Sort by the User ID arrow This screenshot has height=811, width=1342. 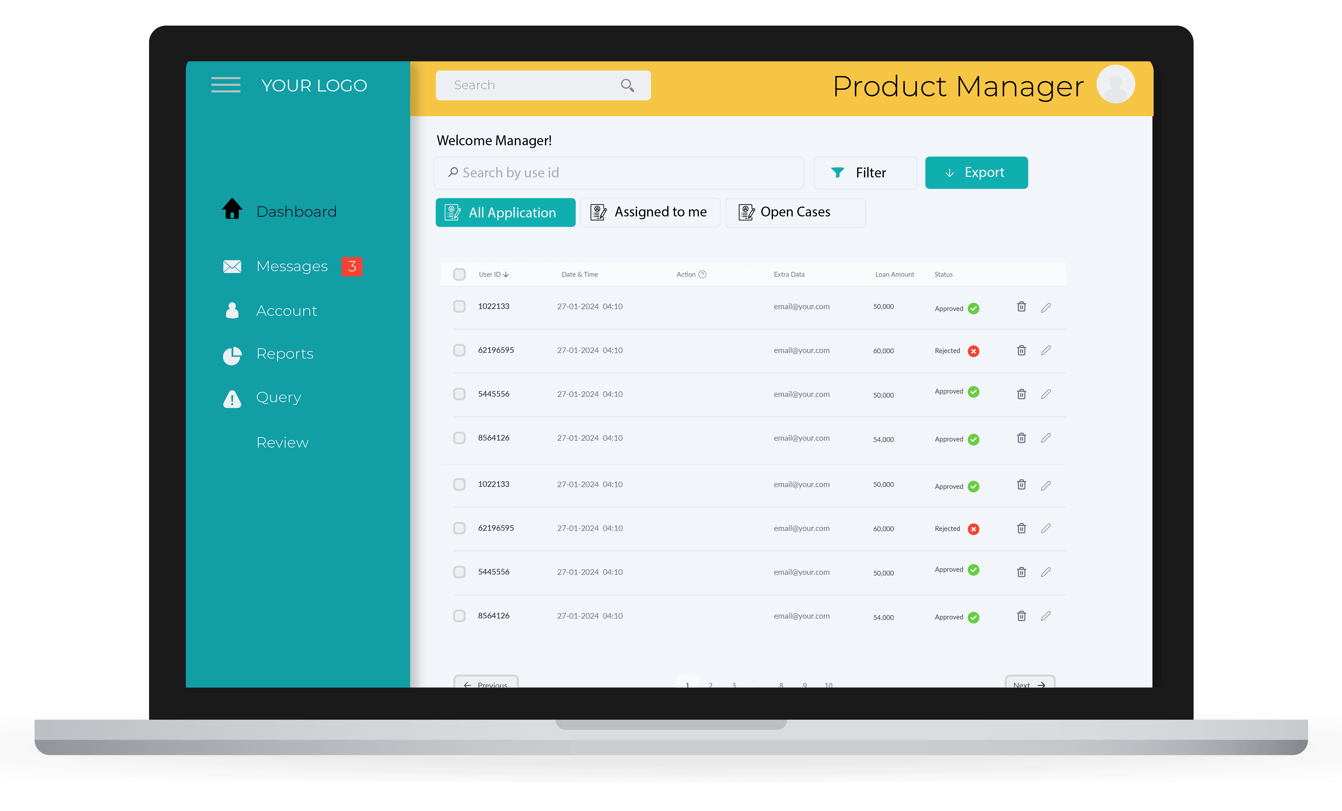click(506, 274)
